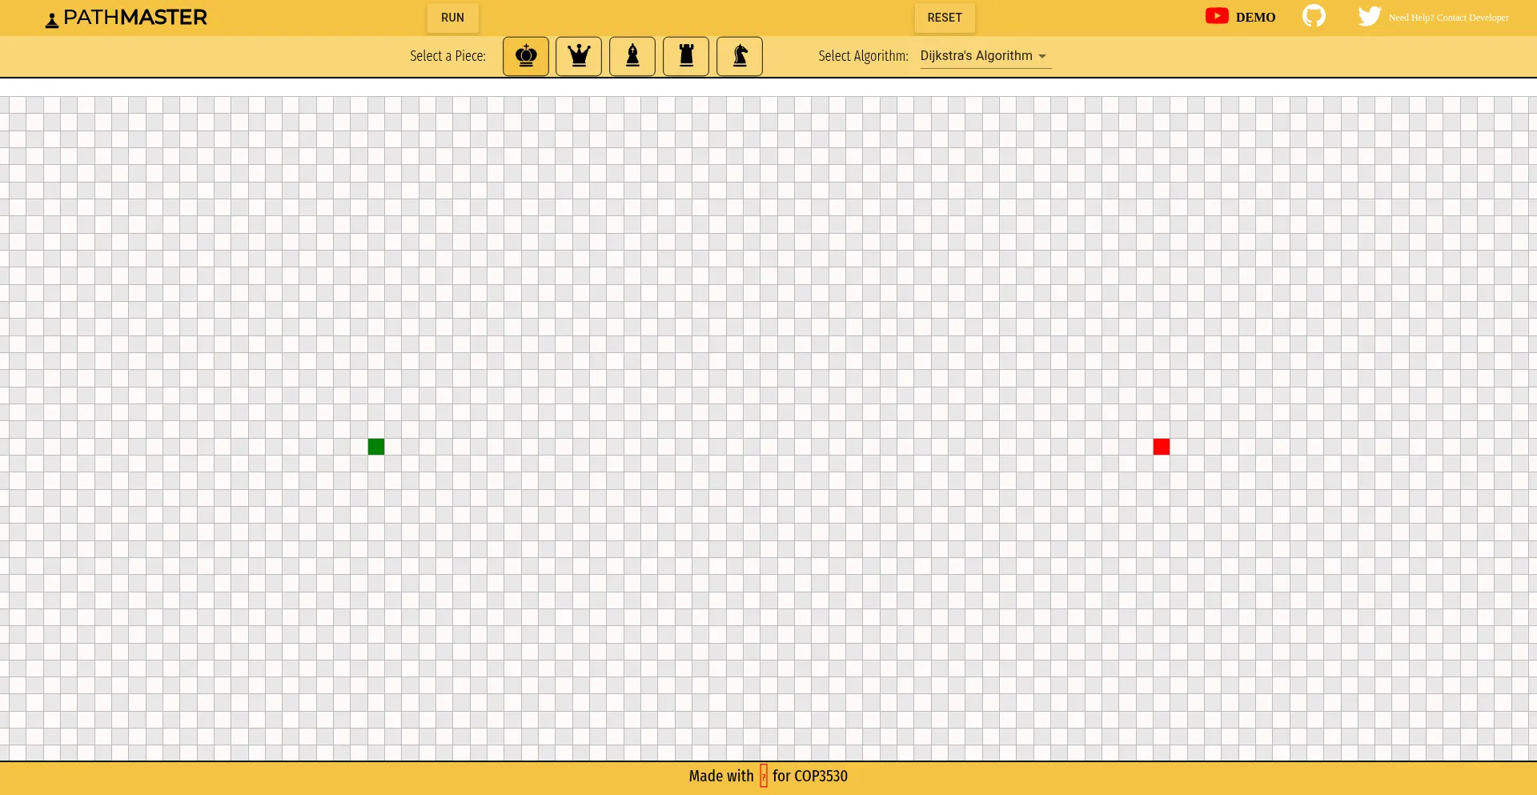Click the algorithm dropdown arrow
Viewport: 1537px width, 795px height.
[1042, 56]
